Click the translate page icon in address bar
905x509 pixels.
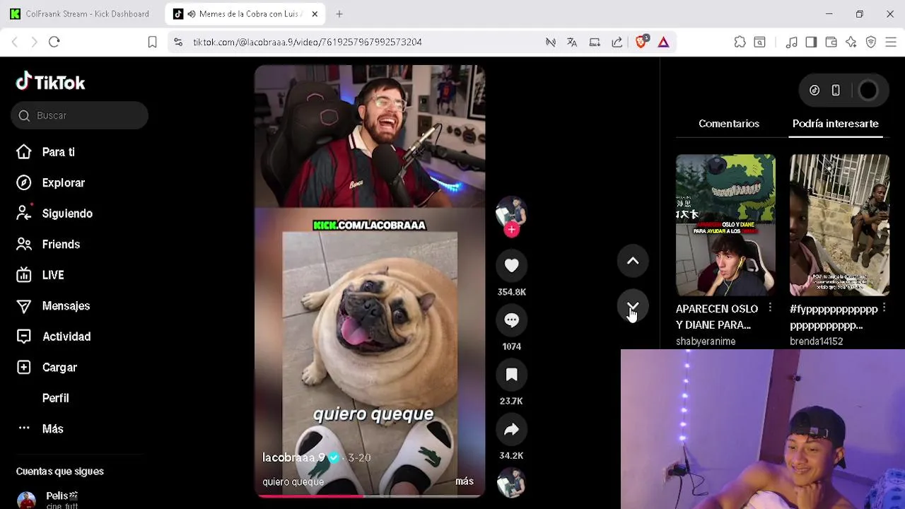click(572, 42)
